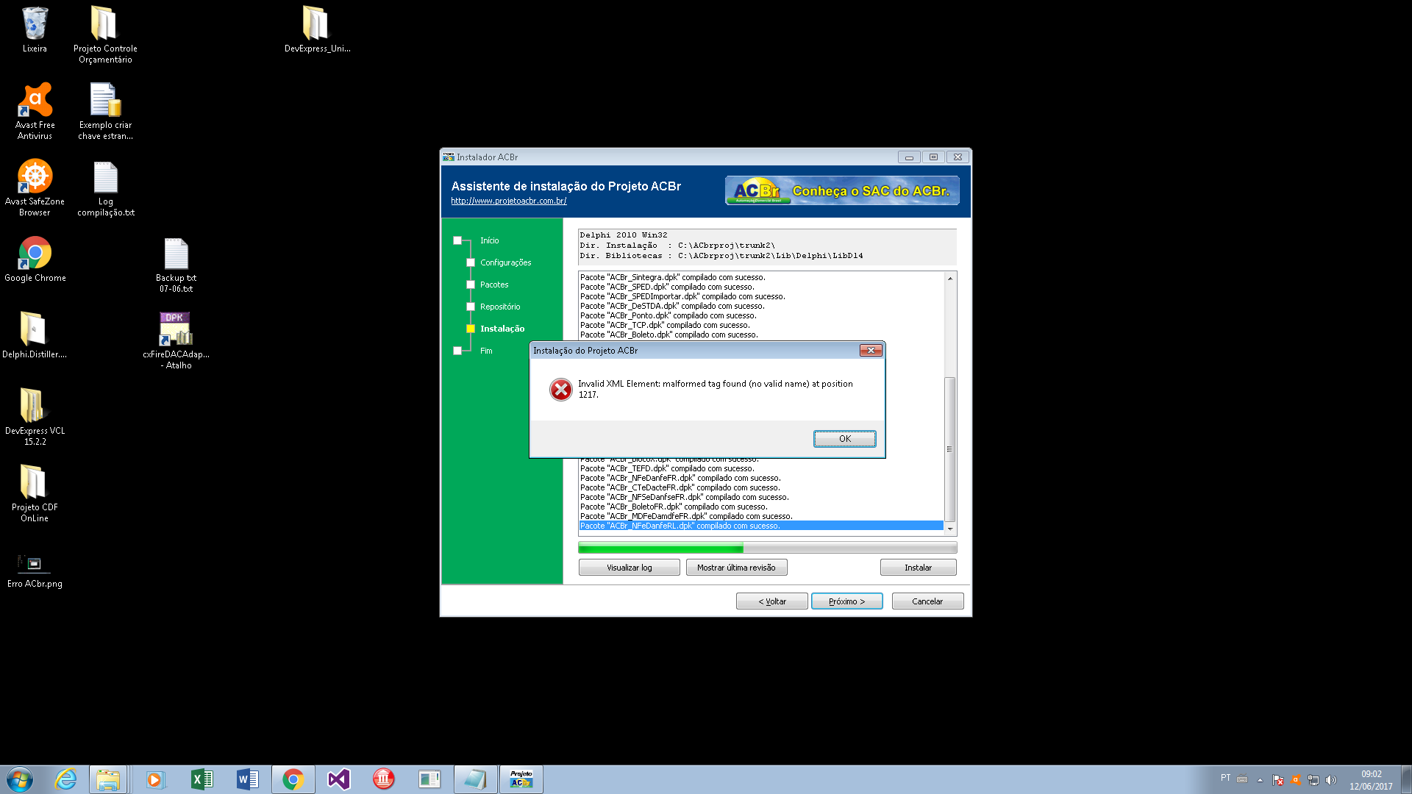Open Projeto CDF OnLine folder
1412x794 pixels.
click(35, 493)
